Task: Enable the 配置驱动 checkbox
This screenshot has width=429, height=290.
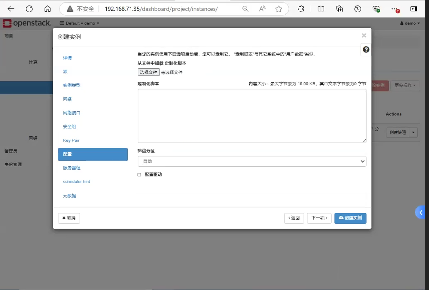Action: click(x=139, y=175)
